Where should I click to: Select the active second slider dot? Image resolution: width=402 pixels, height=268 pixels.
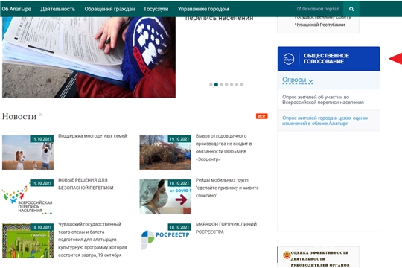[x=216, y=84]
